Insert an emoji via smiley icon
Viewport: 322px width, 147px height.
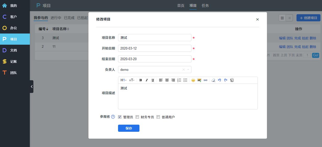193,80
